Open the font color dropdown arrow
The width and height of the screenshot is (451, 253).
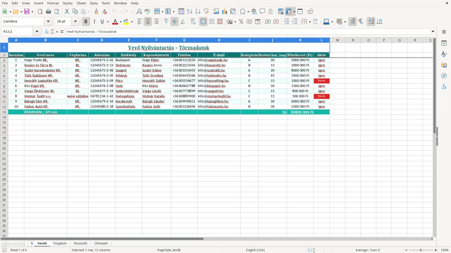[121, 22]
